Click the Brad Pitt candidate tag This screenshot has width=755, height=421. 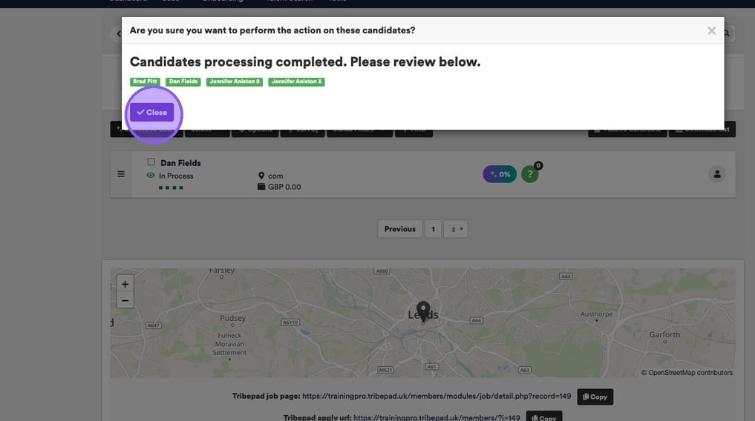pyautogui.click(x=145, y=82)
